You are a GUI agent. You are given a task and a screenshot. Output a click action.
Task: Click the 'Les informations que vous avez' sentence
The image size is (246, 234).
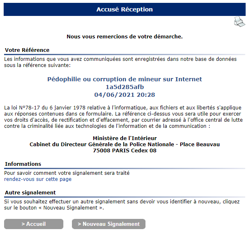coord(120,62)
